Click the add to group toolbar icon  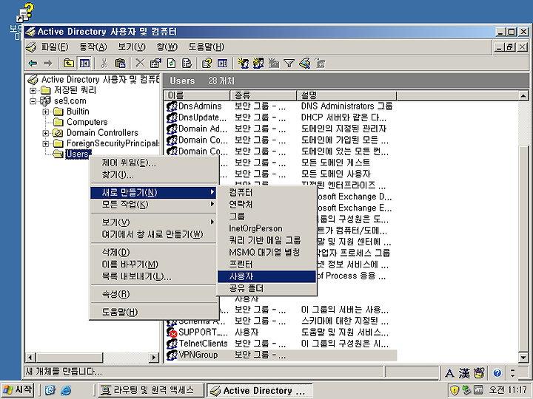tap(320, 63)
